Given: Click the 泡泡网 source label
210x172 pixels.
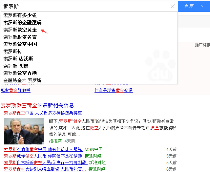Looking at the screenshot, I should 55,141.
